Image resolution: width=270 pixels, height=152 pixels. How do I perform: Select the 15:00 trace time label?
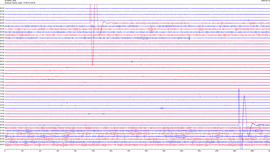[2, 97]
